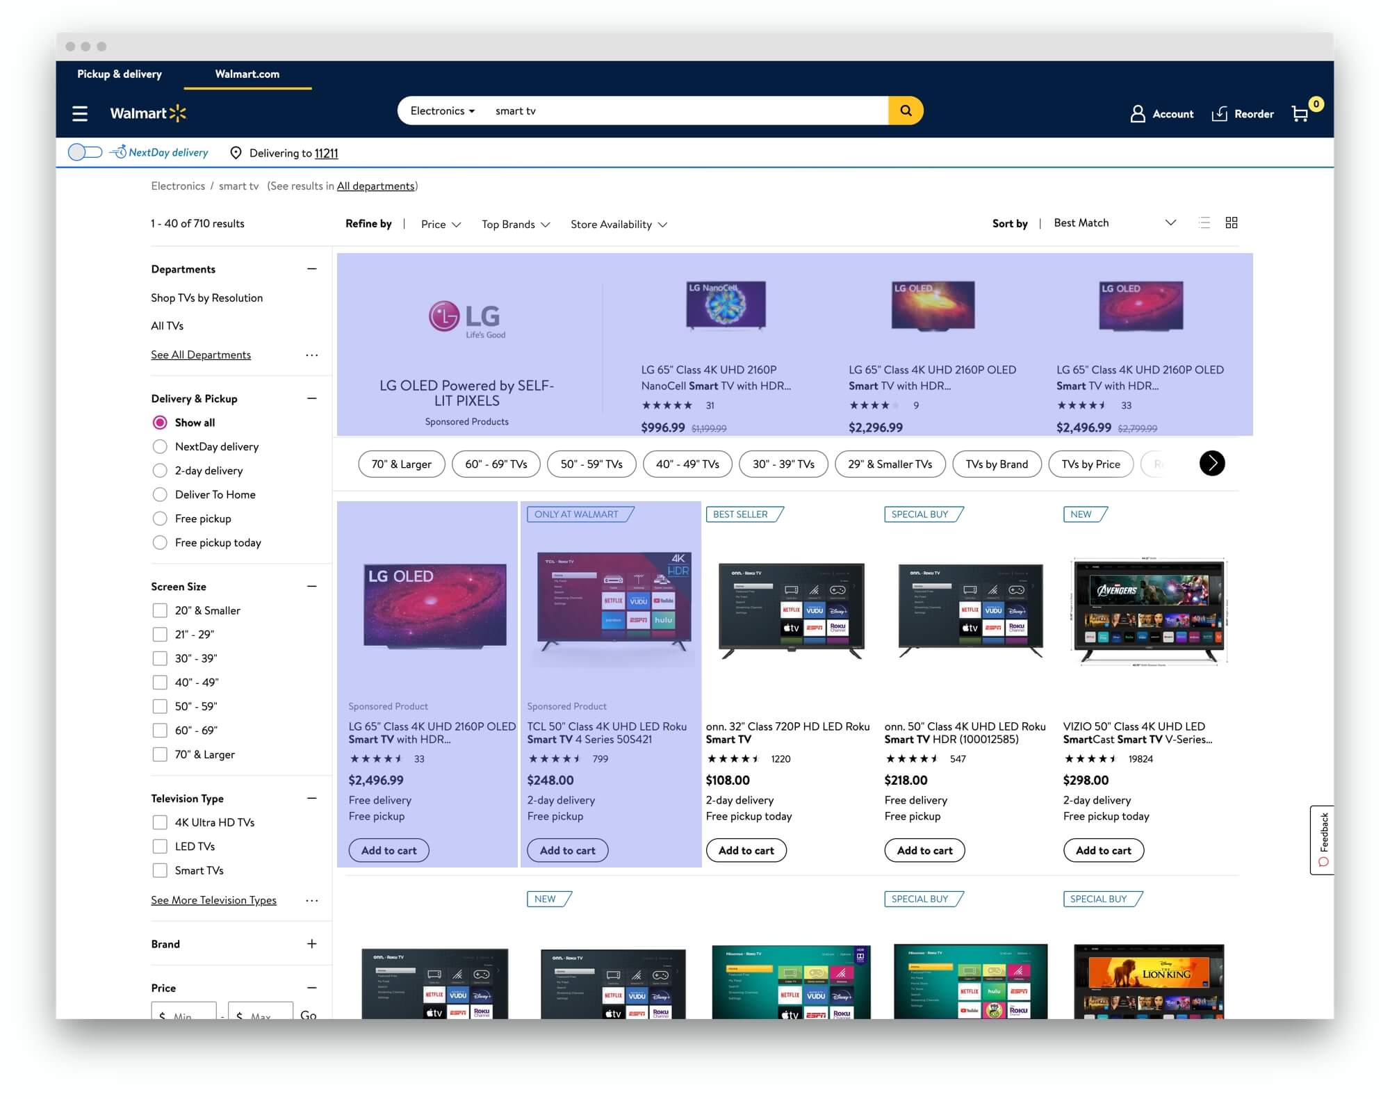Open the Electronics breadcrumb link
Image resolution: width=1390 pixels, height=1099 pixels.
pos(178,186)
